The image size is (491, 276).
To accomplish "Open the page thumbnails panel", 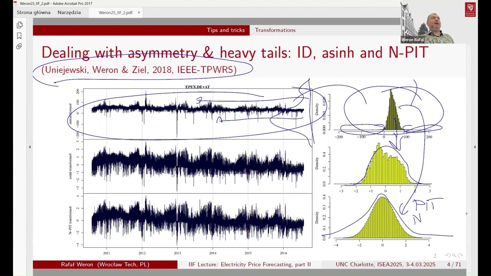I will 20,25.
